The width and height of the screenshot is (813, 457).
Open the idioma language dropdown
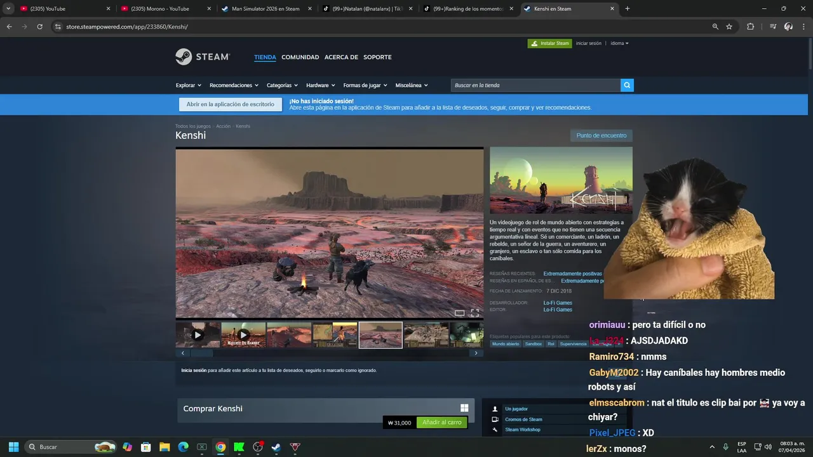click(619, 43)
